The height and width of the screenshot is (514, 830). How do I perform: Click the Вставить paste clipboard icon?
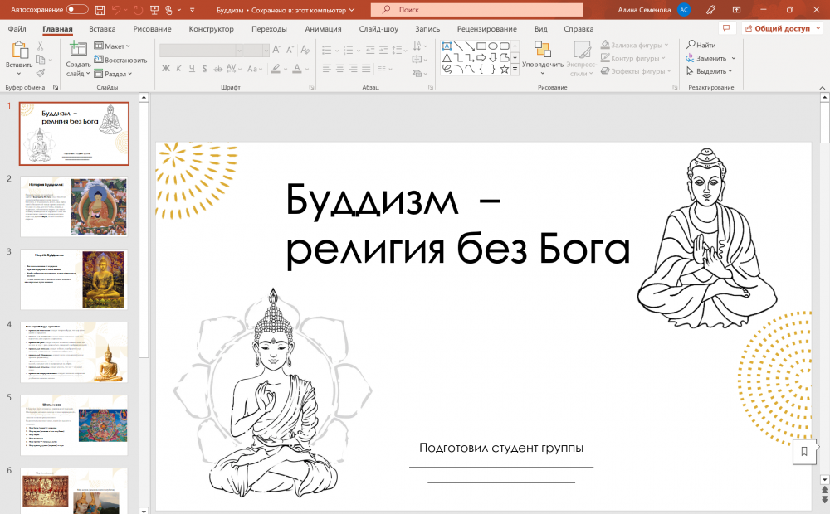click(x=18, y=49)
